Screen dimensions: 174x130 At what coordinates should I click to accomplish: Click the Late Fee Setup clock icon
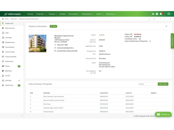coord(3,52)
